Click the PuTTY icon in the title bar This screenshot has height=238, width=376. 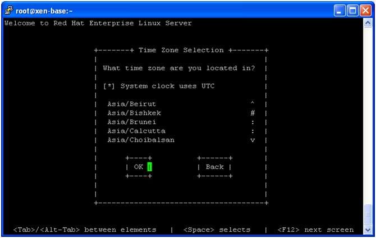9,10
